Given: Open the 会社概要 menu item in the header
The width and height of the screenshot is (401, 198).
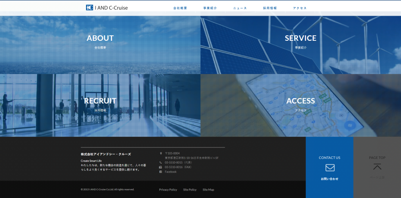Looking at the screenshot, I should coord(180,8).
